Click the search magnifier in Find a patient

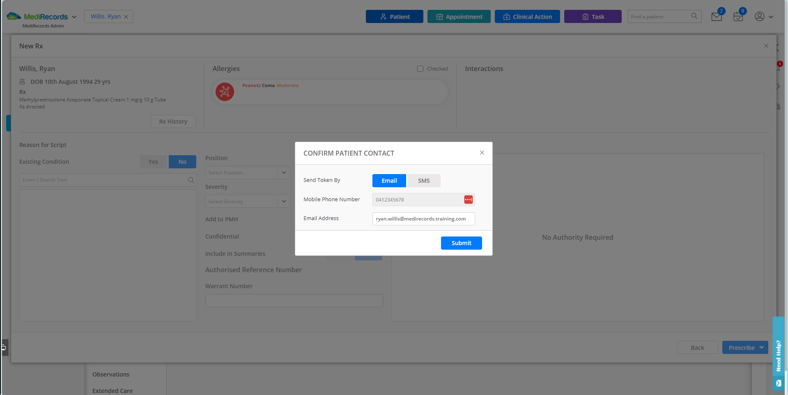point(694,16)
